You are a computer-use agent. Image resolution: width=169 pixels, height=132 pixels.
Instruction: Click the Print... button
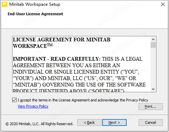coord(151,107)
